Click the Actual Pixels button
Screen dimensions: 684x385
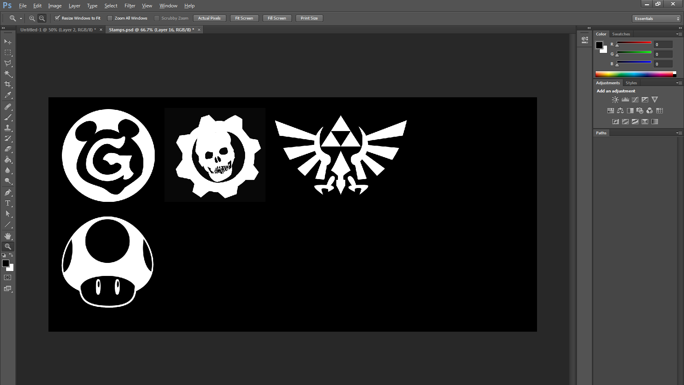[209, 18]
